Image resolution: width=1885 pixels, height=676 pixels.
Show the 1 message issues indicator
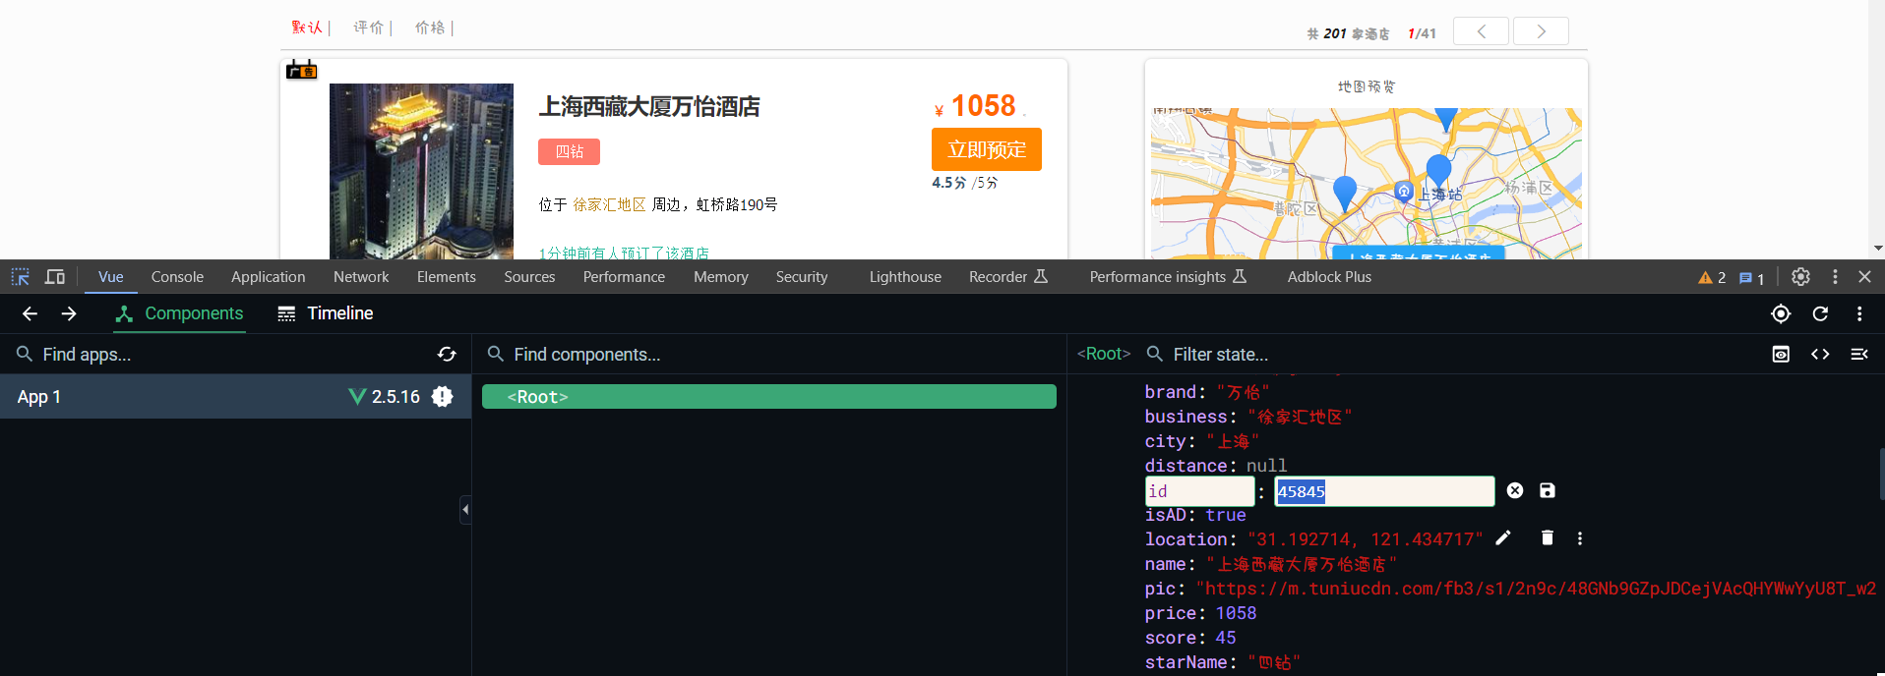pos(1751,278)
